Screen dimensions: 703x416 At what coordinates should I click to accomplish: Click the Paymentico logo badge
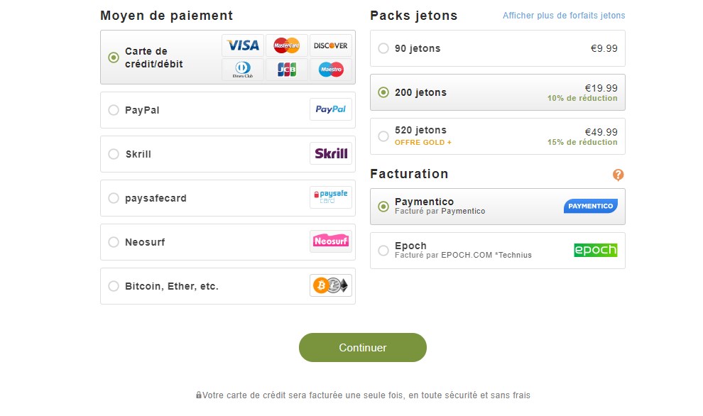point(591,206)
